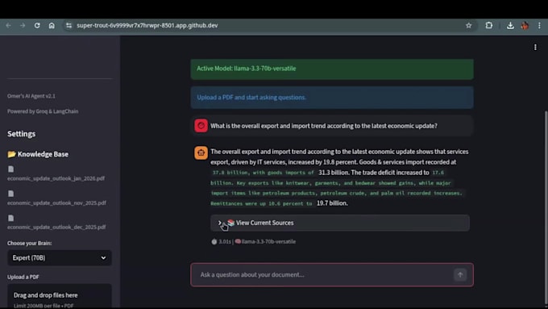548x309 pixels.
Task: Click the github.dev URL in address bar
Action: [x=147, y=26]
